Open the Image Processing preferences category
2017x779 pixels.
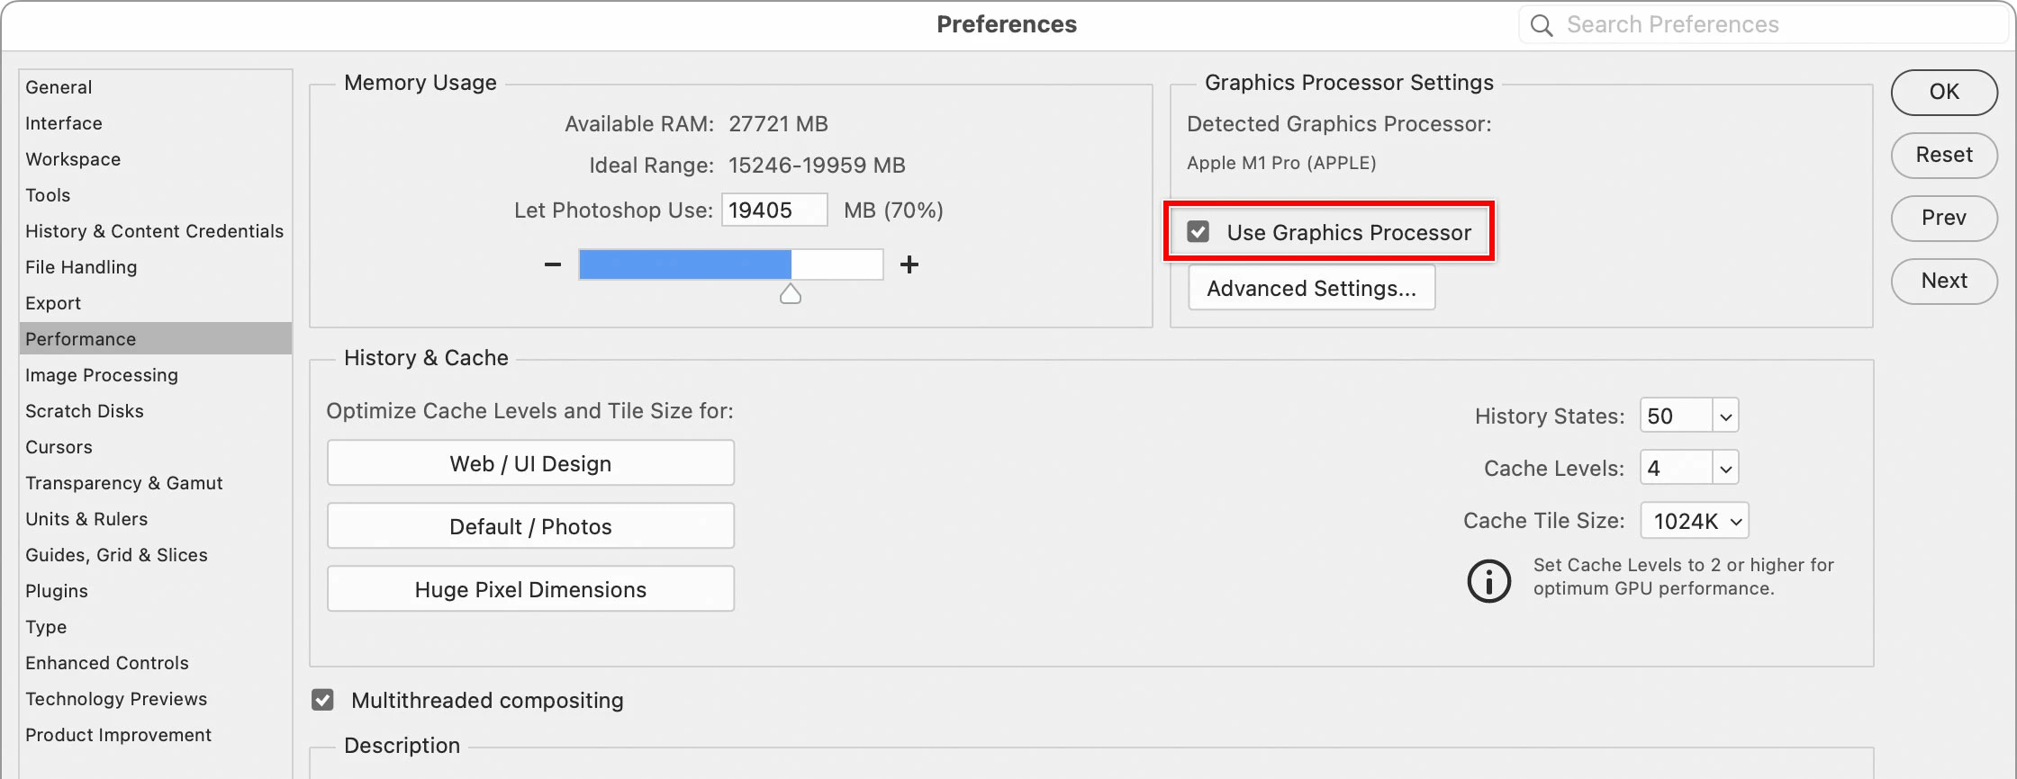coord(102,375)
